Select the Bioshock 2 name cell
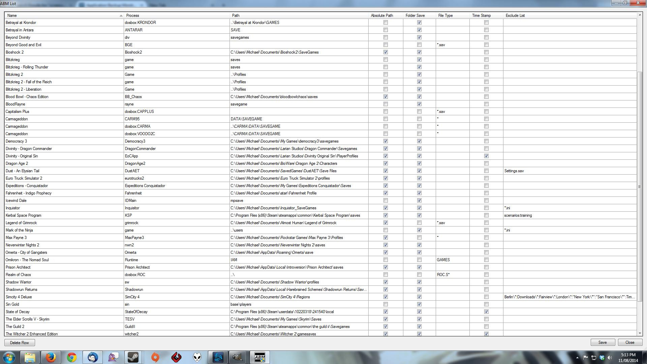 [64, 52]
